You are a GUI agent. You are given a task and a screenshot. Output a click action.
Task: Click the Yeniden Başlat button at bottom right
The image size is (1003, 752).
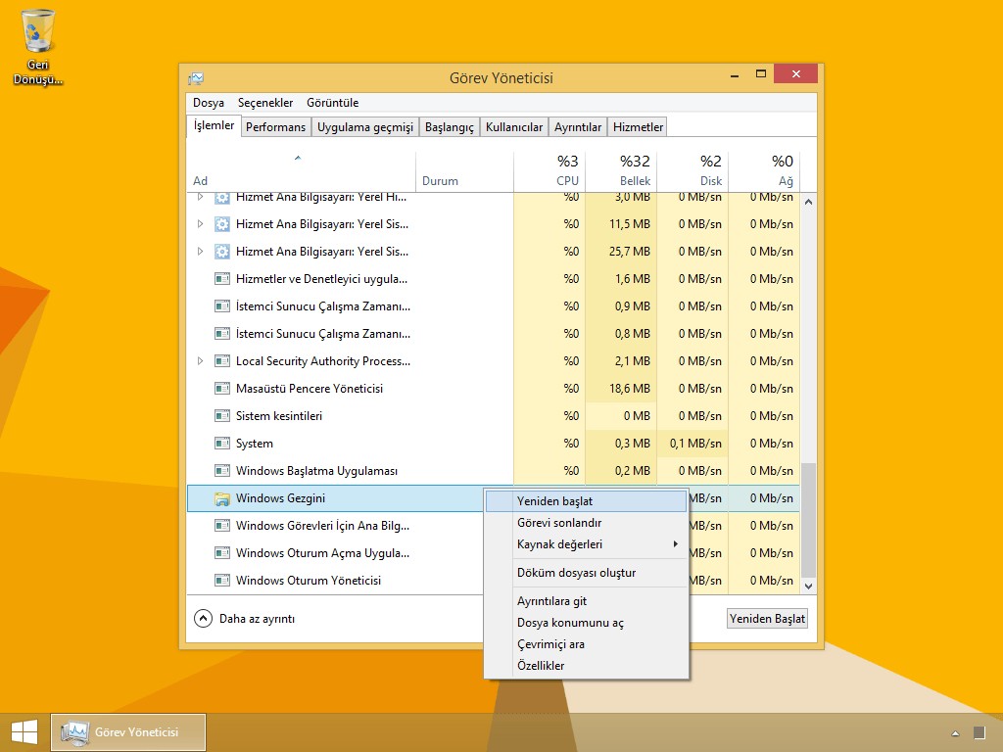tap(768, 619)
